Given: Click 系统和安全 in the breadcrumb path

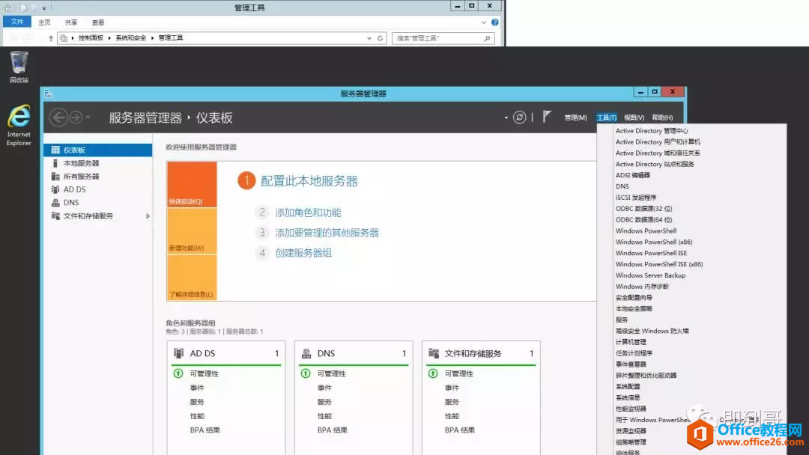Looking at the screenshot, I should (130, 38).
